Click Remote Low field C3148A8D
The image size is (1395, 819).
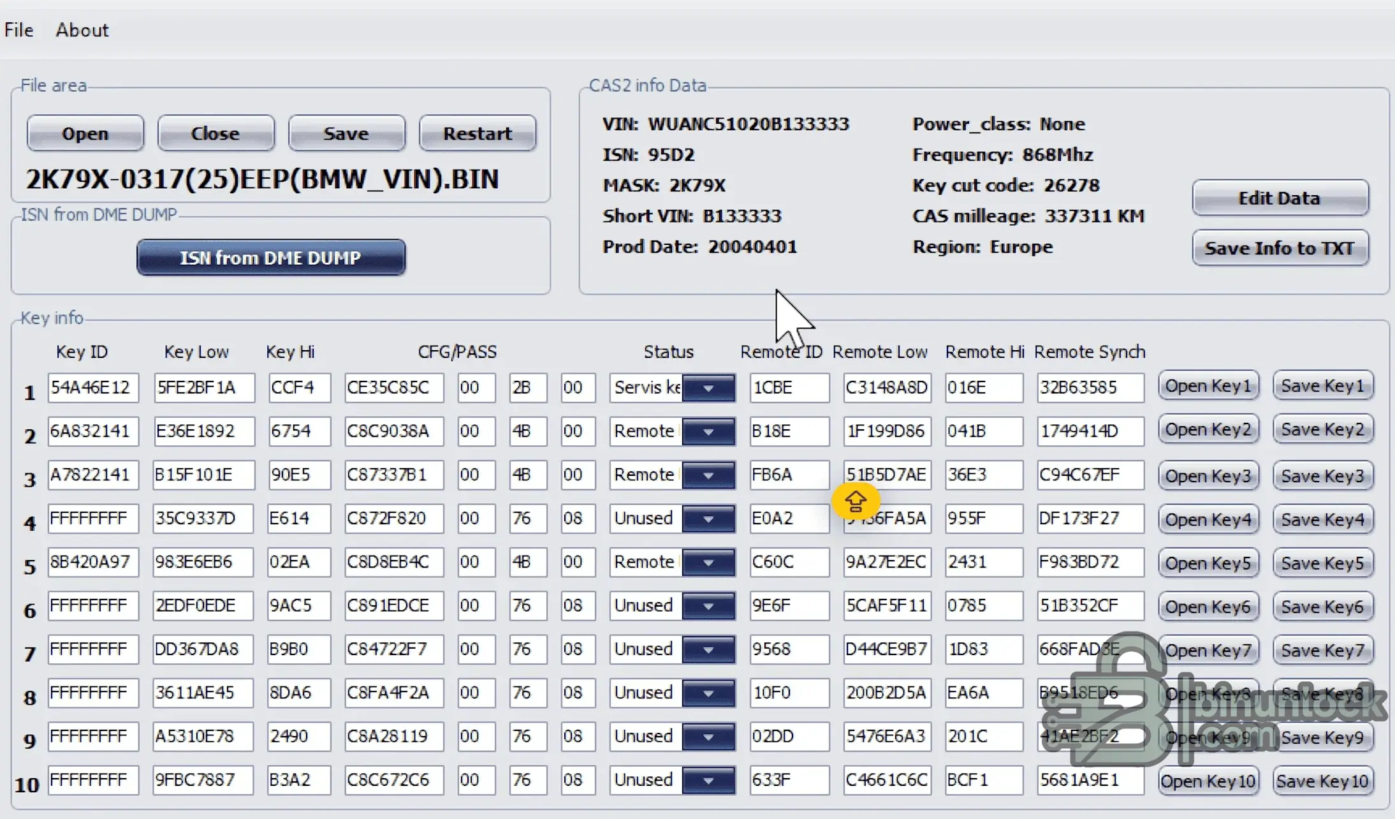click(x=887, y=388)
